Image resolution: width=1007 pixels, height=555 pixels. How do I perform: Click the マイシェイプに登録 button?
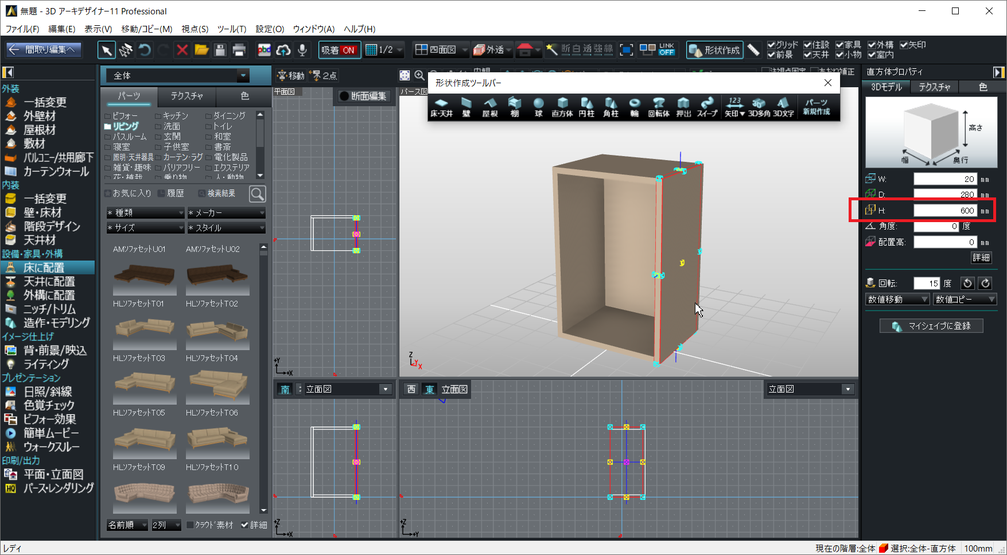click(x=931, y=326)
